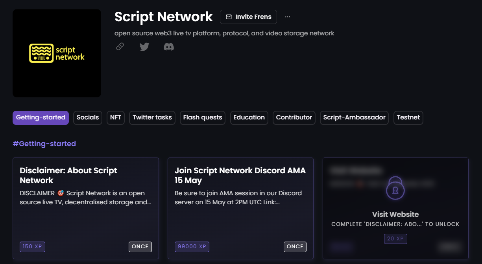Click the #Getting-started section heading
Viewport: 482px width, 264px height.
click(x=44, y=144)
